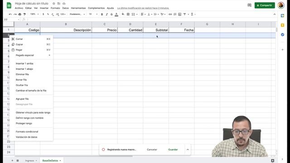Viewport: 290px width, 163px height.
Task: Open the borders tool
Action: pyautogui.click(x=128, y=14)
